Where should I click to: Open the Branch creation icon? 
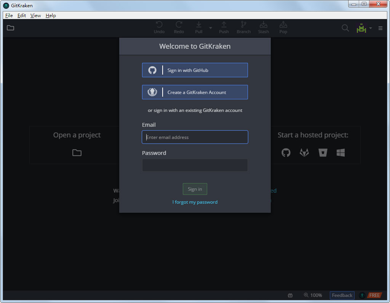(244, 25)
